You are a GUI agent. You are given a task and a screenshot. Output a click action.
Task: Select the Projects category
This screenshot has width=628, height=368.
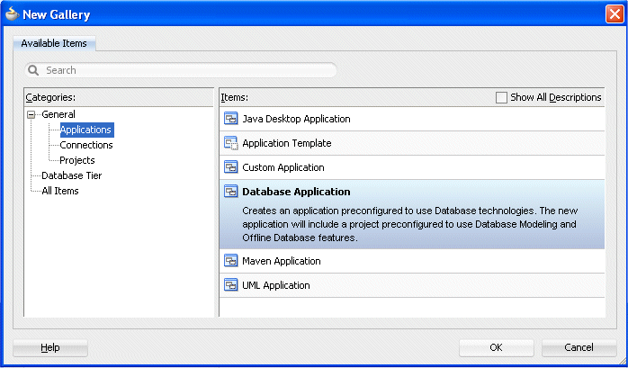[76, 160]
